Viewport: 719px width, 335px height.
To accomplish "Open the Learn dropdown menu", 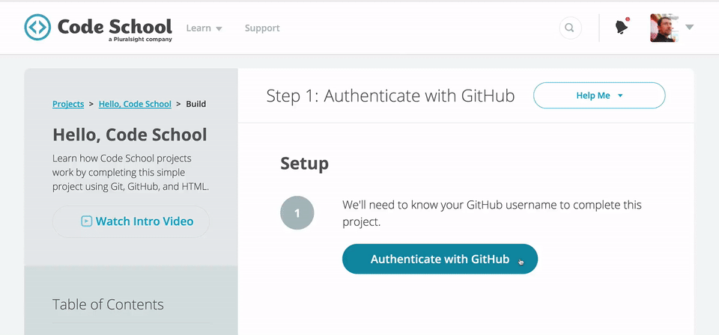I will pyautogui.click(x=204, y=28).
